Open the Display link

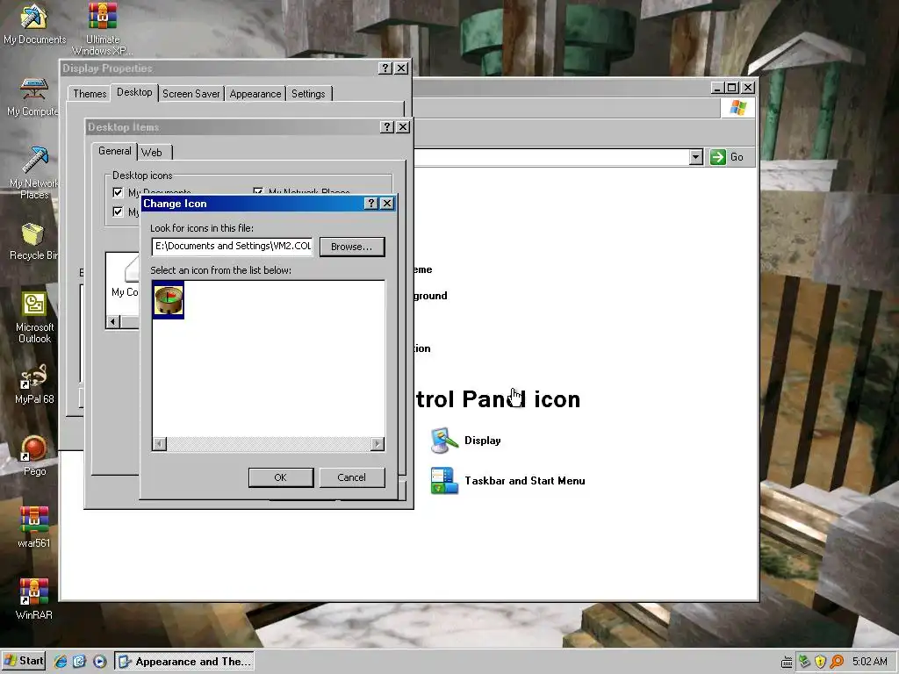(482, 441)
